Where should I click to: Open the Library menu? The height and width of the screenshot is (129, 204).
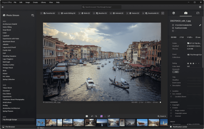43,2
